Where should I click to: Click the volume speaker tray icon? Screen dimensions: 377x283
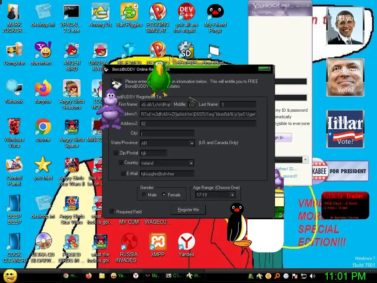tap(313, 276)
